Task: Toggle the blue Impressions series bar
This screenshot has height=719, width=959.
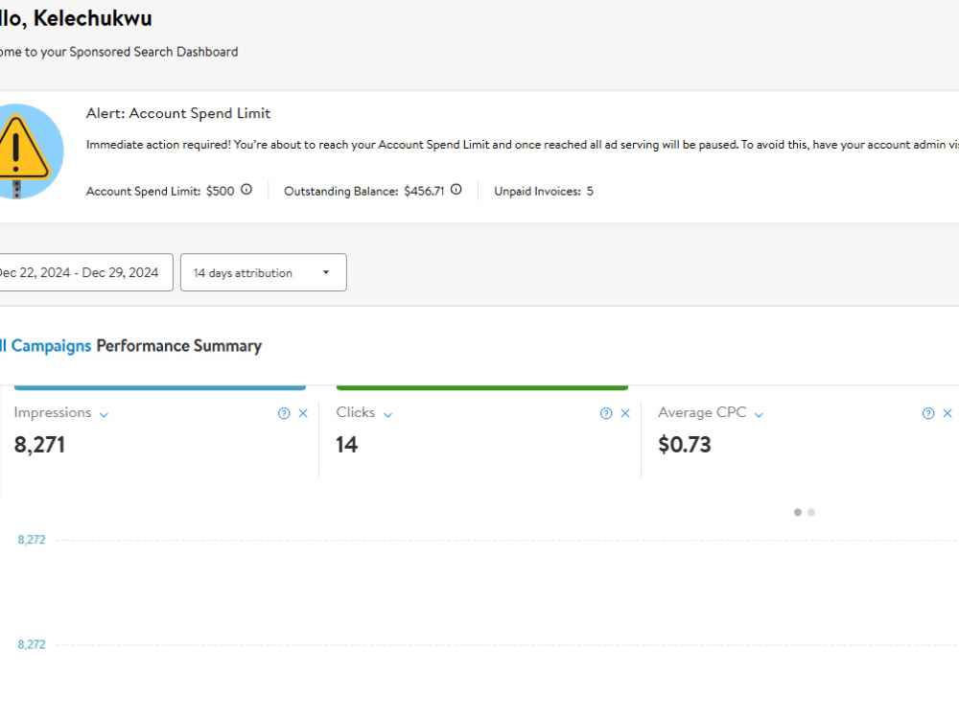Action: click(160, 387)
